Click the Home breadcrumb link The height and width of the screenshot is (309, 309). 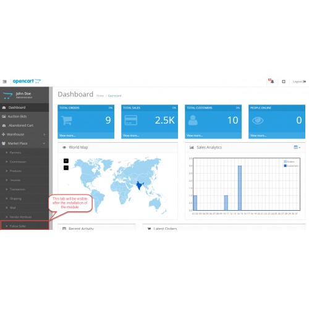(x=100, y=96)
